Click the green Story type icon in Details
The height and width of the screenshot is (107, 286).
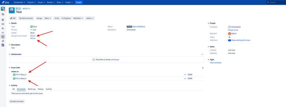pyautogui.click(x=31, y=27)
